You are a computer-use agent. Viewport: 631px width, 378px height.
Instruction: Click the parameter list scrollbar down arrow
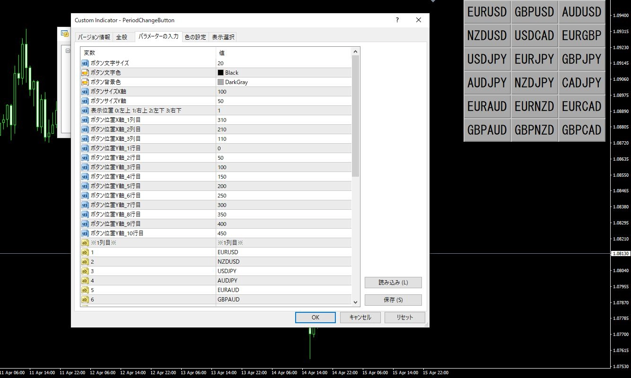tap(356, 303)
